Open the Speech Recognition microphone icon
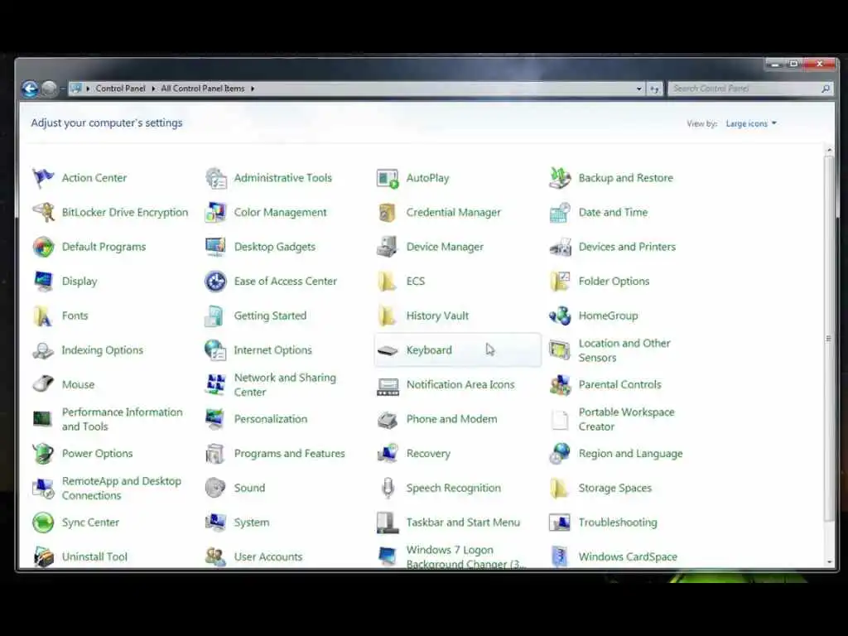This screenshot has height=636, width=848. pyautogui.click(x=388, y=488)
